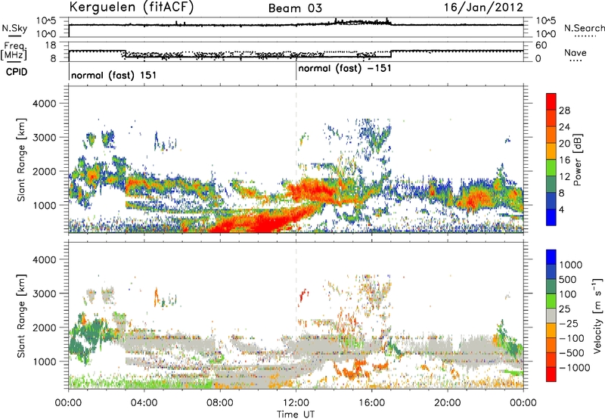605x419 pixels.
Task: Click the '3000' tick of velocity panel
Action: pos(44,293)
